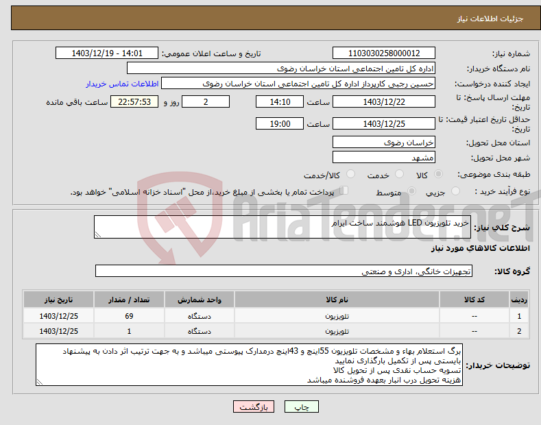Click the delivery city field مشهد
The width and height of the screenshot is (541, 425).
[x=384, y=157]
